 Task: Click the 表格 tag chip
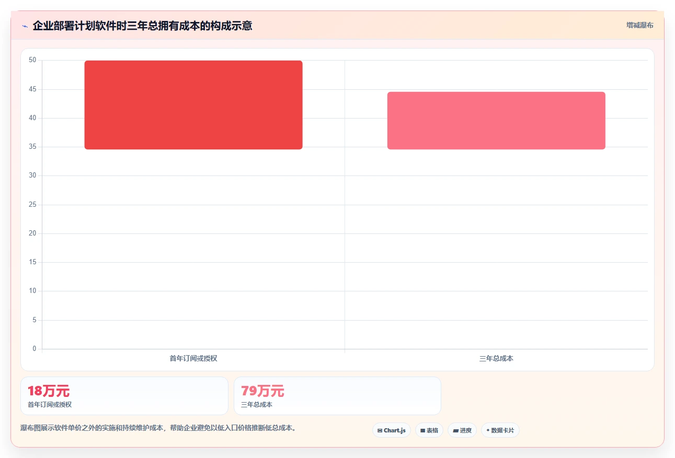coord(429,430)
